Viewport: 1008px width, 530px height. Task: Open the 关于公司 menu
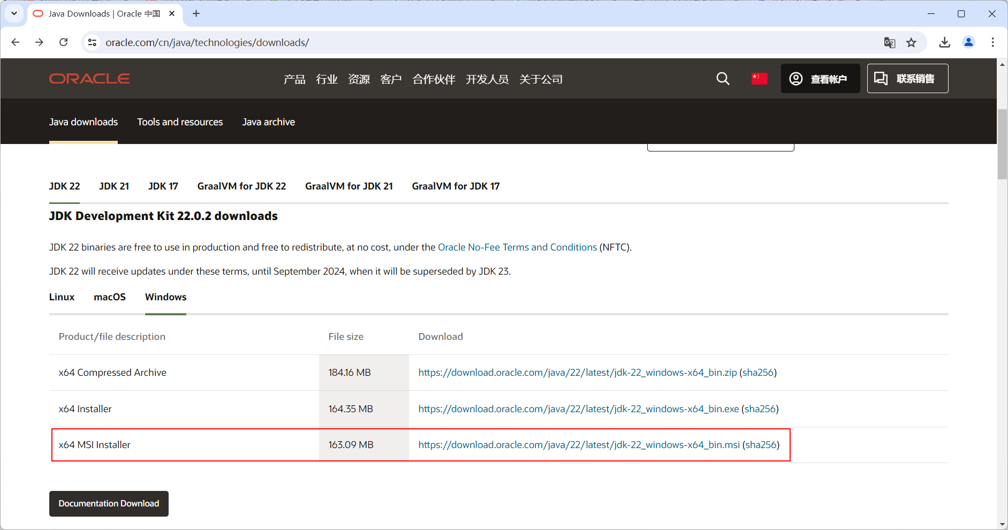point(541,79)
